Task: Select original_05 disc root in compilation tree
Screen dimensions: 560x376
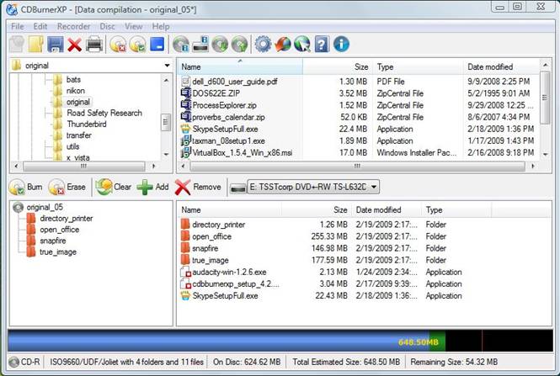Action: [45, 207]
